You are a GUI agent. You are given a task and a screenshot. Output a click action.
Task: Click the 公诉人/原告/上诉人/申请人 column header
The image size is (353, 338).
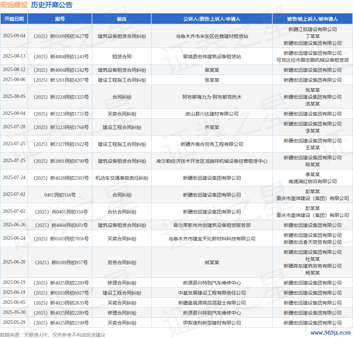pos(212,19)
